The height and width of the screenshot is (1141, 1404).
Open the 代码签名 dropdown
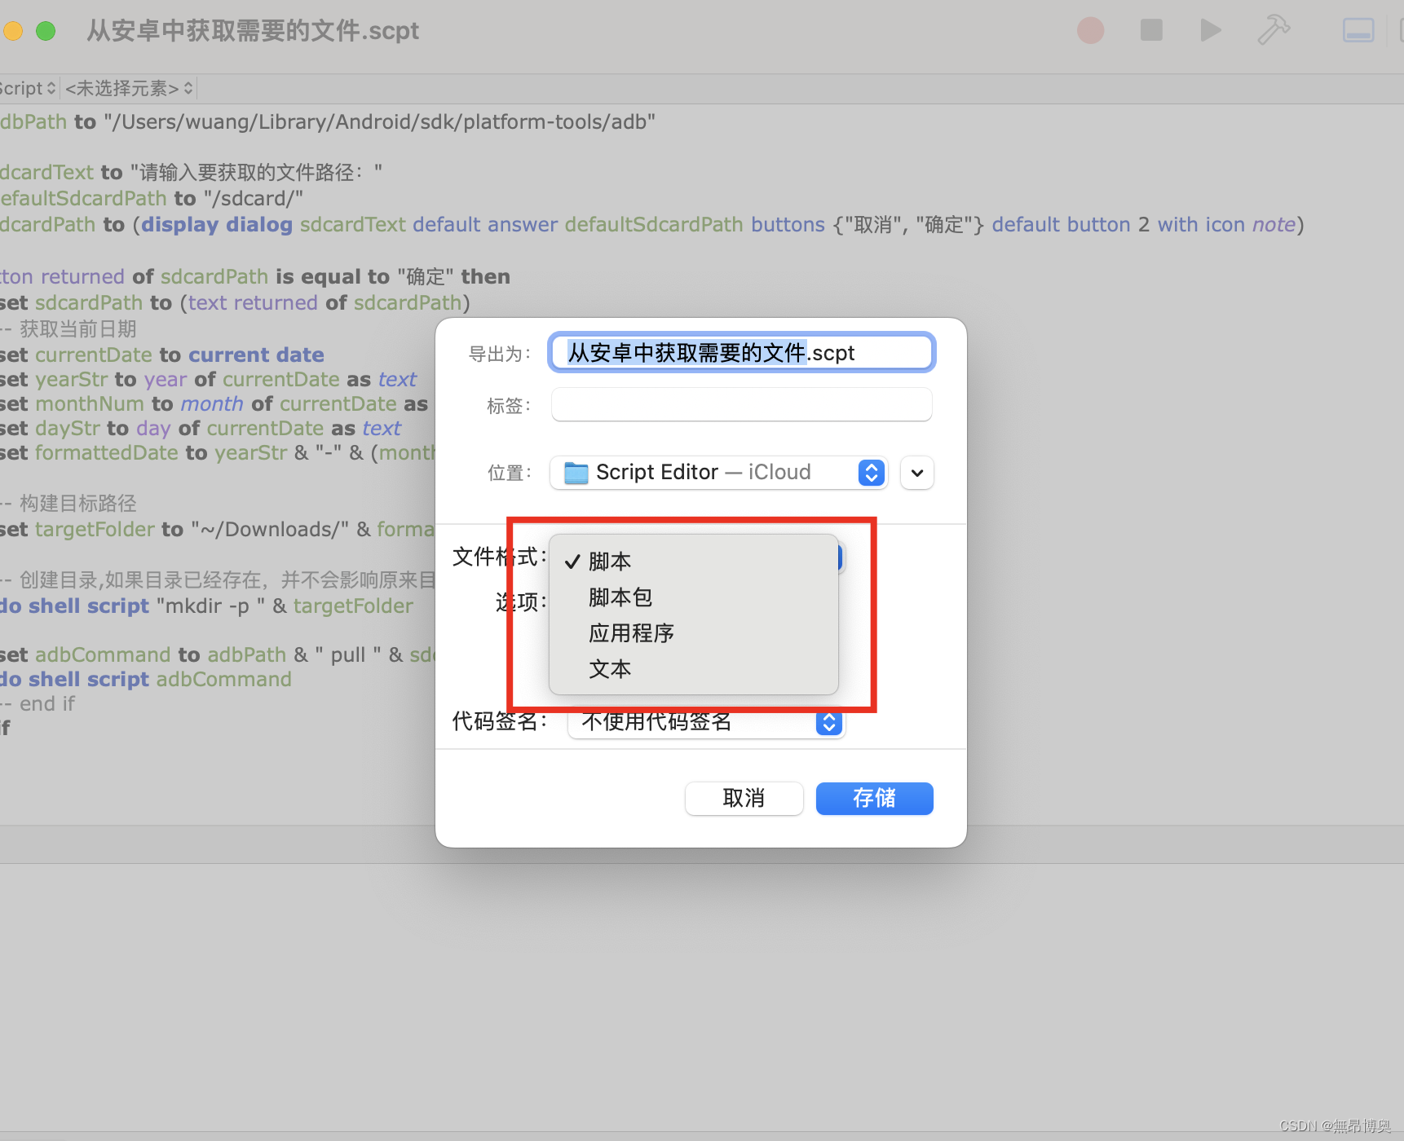pyautogui.click(x=706, y=722)
